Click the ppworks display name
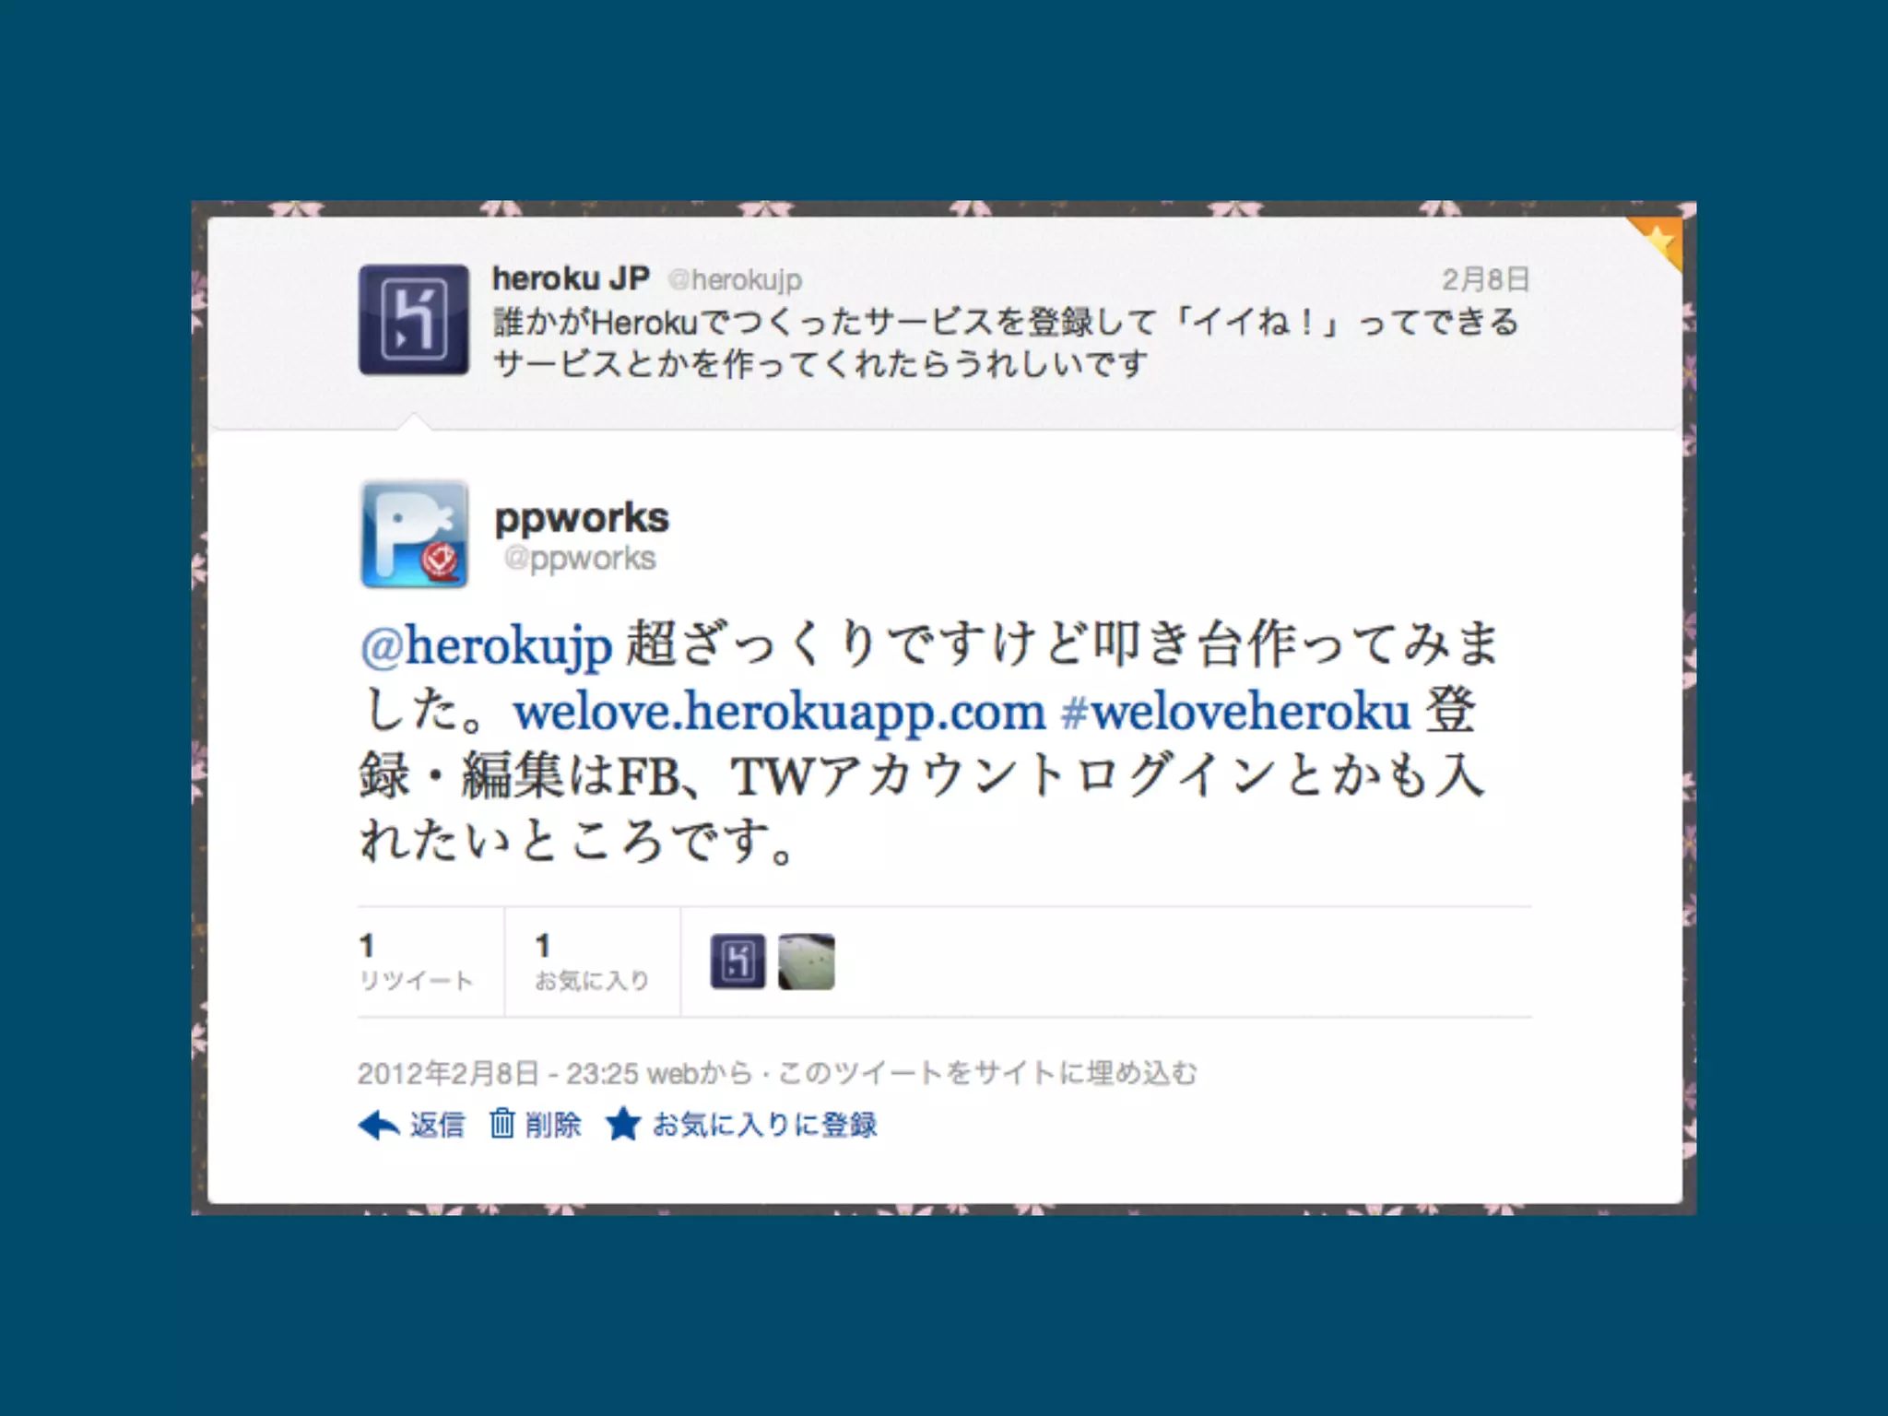 [x=582, y=519]
